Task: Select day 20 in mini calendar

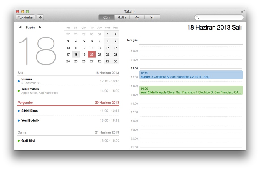Action: pos(92,55)
